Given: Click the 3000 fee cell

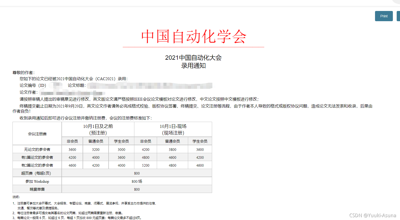Looking at the screenshot, I should (121, 149).
